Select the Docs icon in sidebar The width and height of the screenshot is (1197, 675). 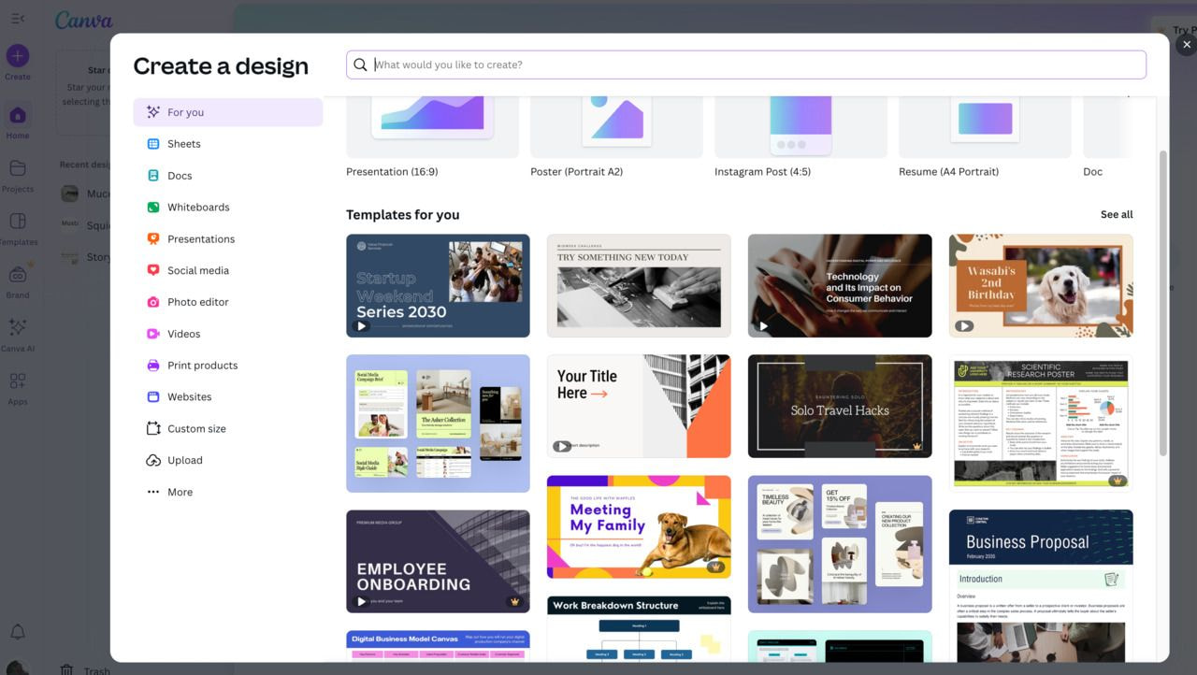pos(153,176)
